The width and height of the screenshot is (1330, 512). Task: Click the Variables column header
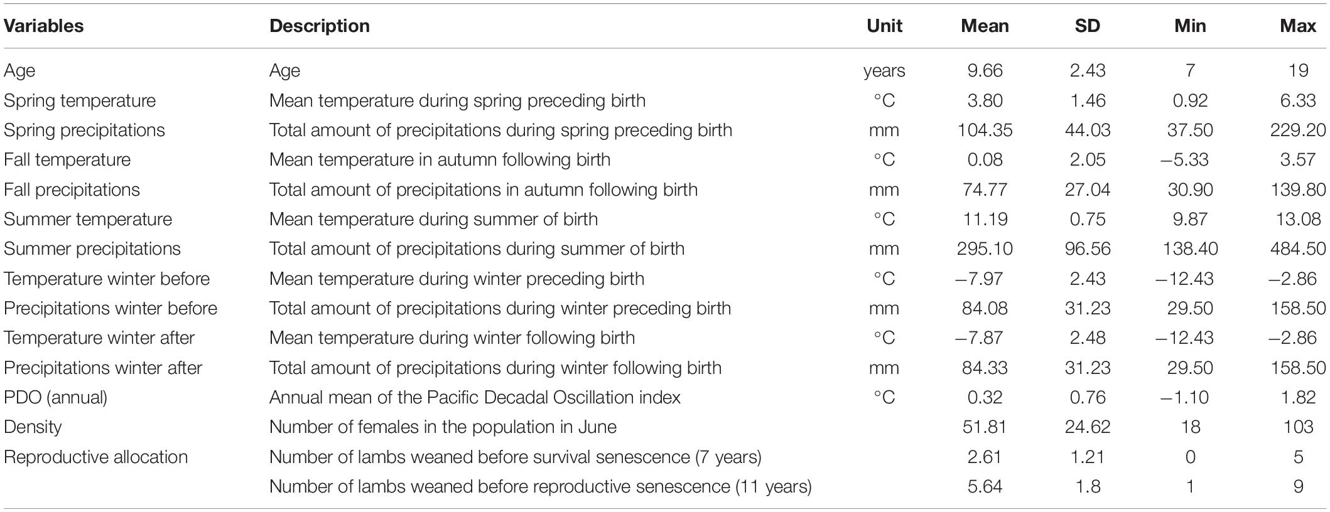44,26
